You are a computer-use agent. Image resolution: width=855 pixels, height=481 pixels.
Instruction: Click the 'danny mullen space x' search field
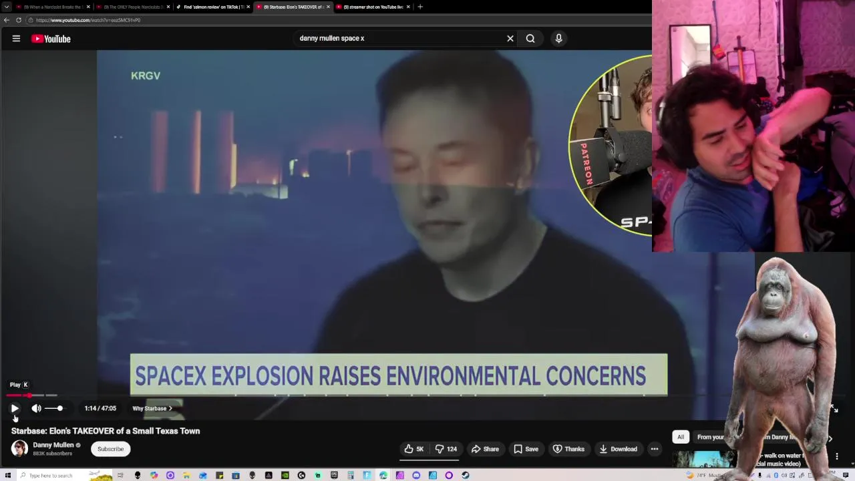(399, 38)
